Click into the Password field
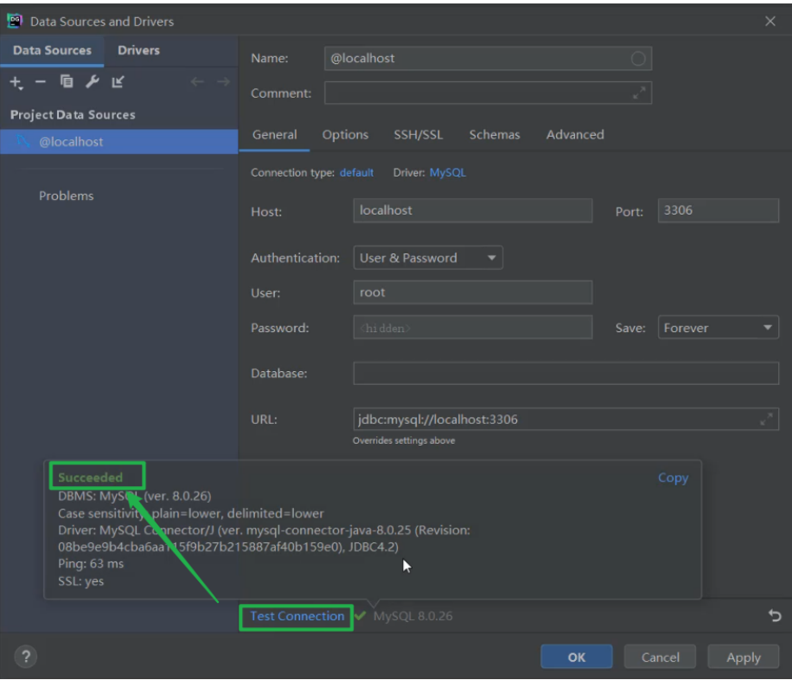 (473, 328)
